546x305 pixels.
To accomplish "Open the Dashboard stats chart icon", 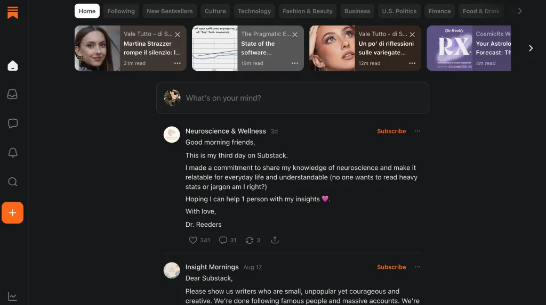I will 13,296.
